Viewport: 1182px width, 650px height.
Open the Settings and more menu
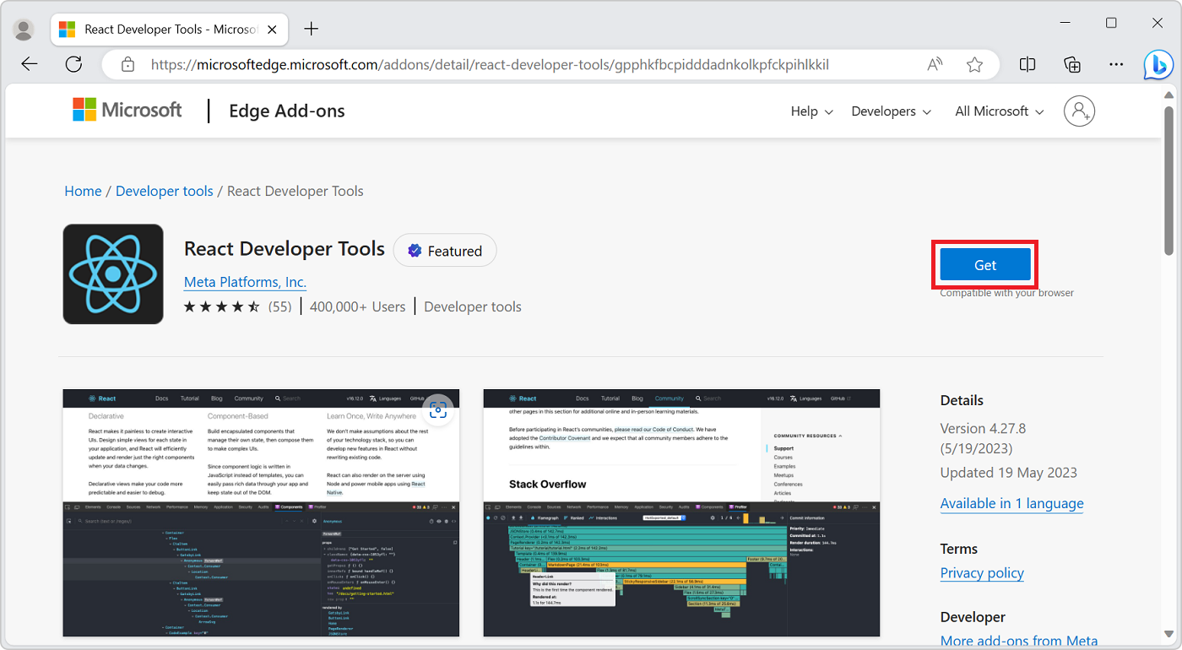pyautogui.click(x=1116, y=64)
